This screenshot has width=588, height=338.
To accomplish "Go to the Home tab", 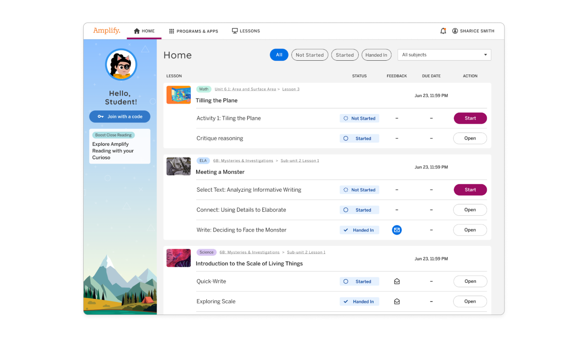I will pos(144,31).
